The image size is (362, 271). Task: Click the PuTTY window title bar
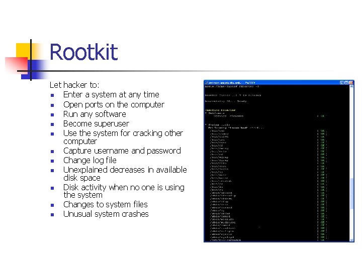[x=279, y=82]
